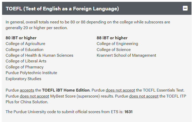Collapse the TOEFL section minus icon

[x=185, y=8]
